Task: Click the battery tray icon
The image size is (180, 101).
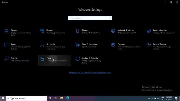Action: click(155, 98)
